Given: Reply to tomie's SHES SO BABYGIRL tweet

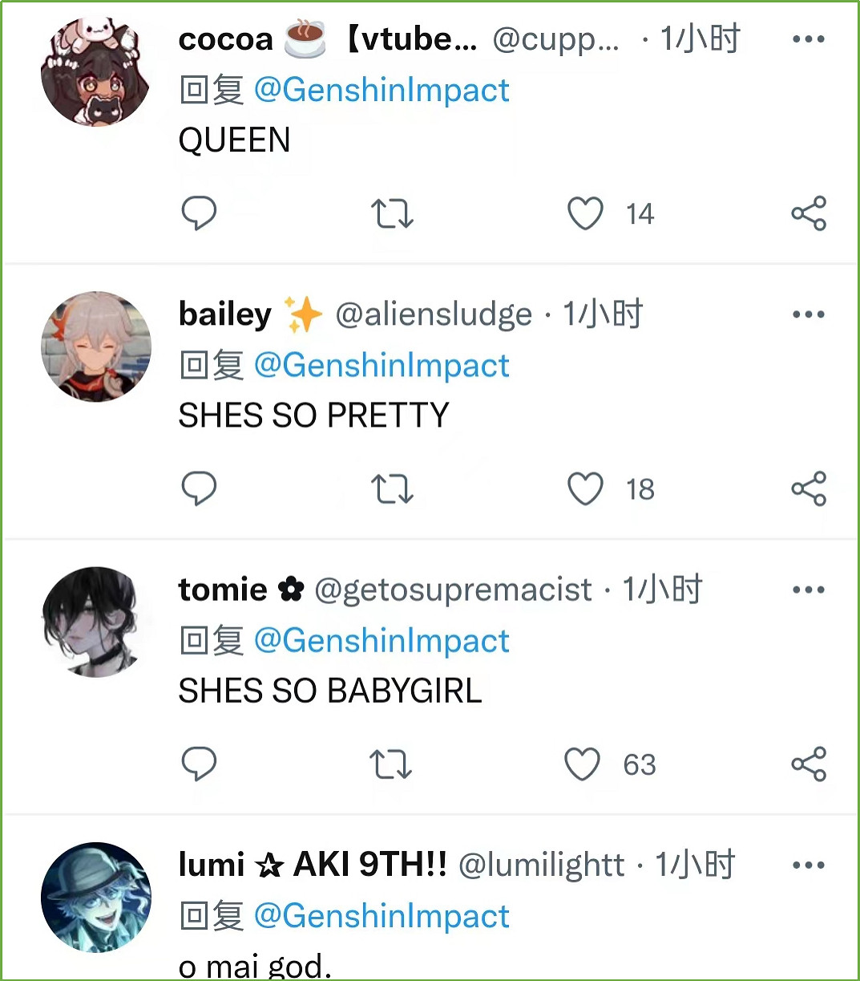Looking at the screenshot, I should pyautogui.click(x=199, y=764).
